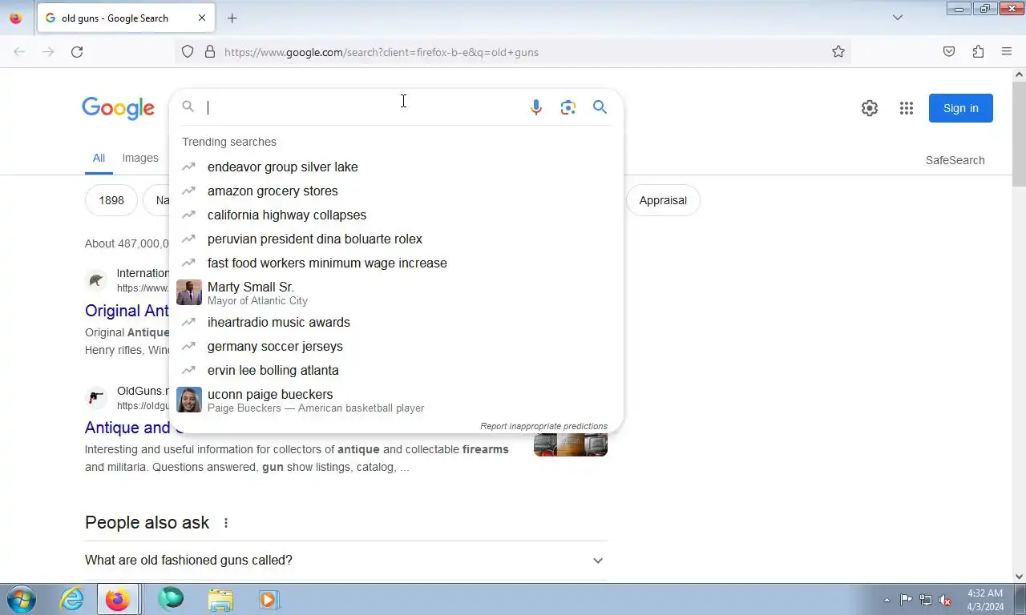Open the Windows Start menu
1026x615 pixels.
(21, 599)
